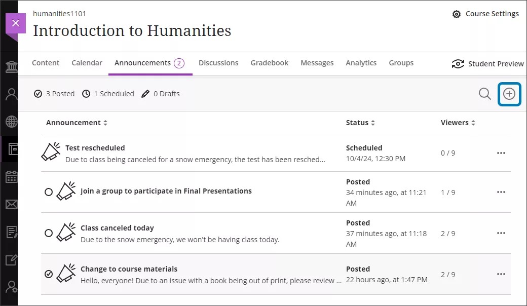Open Course Settings

pyautogui.click(x=485, y=14)
